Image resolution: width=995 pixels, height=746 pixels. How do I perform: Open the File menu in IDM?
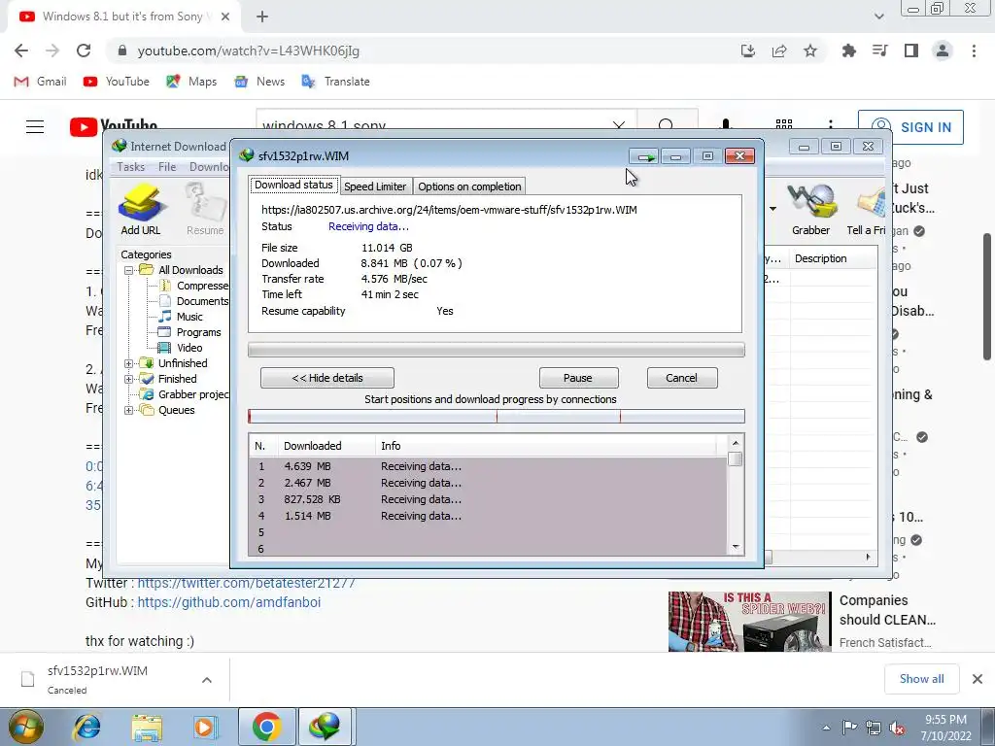pos(167,167)
